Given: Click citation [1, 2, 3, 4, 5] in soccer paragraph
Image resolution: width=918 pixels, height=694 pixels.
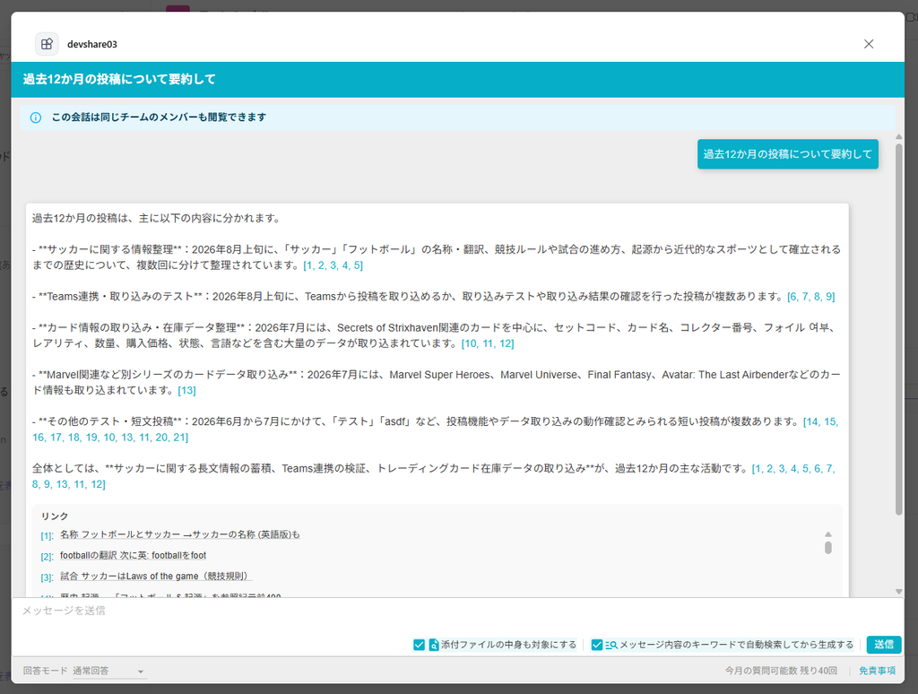Looking at the screenshot, I should point(333,265).
